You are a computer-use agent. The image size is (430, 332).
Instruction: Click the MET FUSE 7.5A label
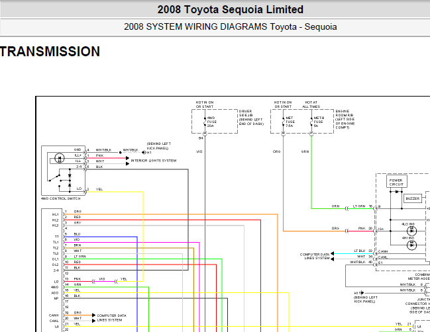click(290, 122)
